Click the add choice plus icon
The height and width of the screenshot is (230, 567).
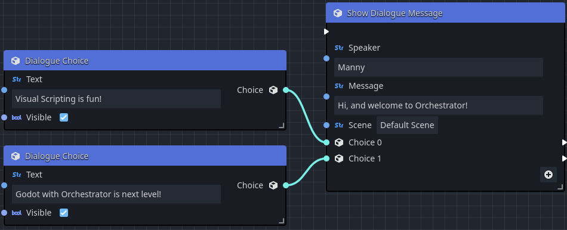548,175
